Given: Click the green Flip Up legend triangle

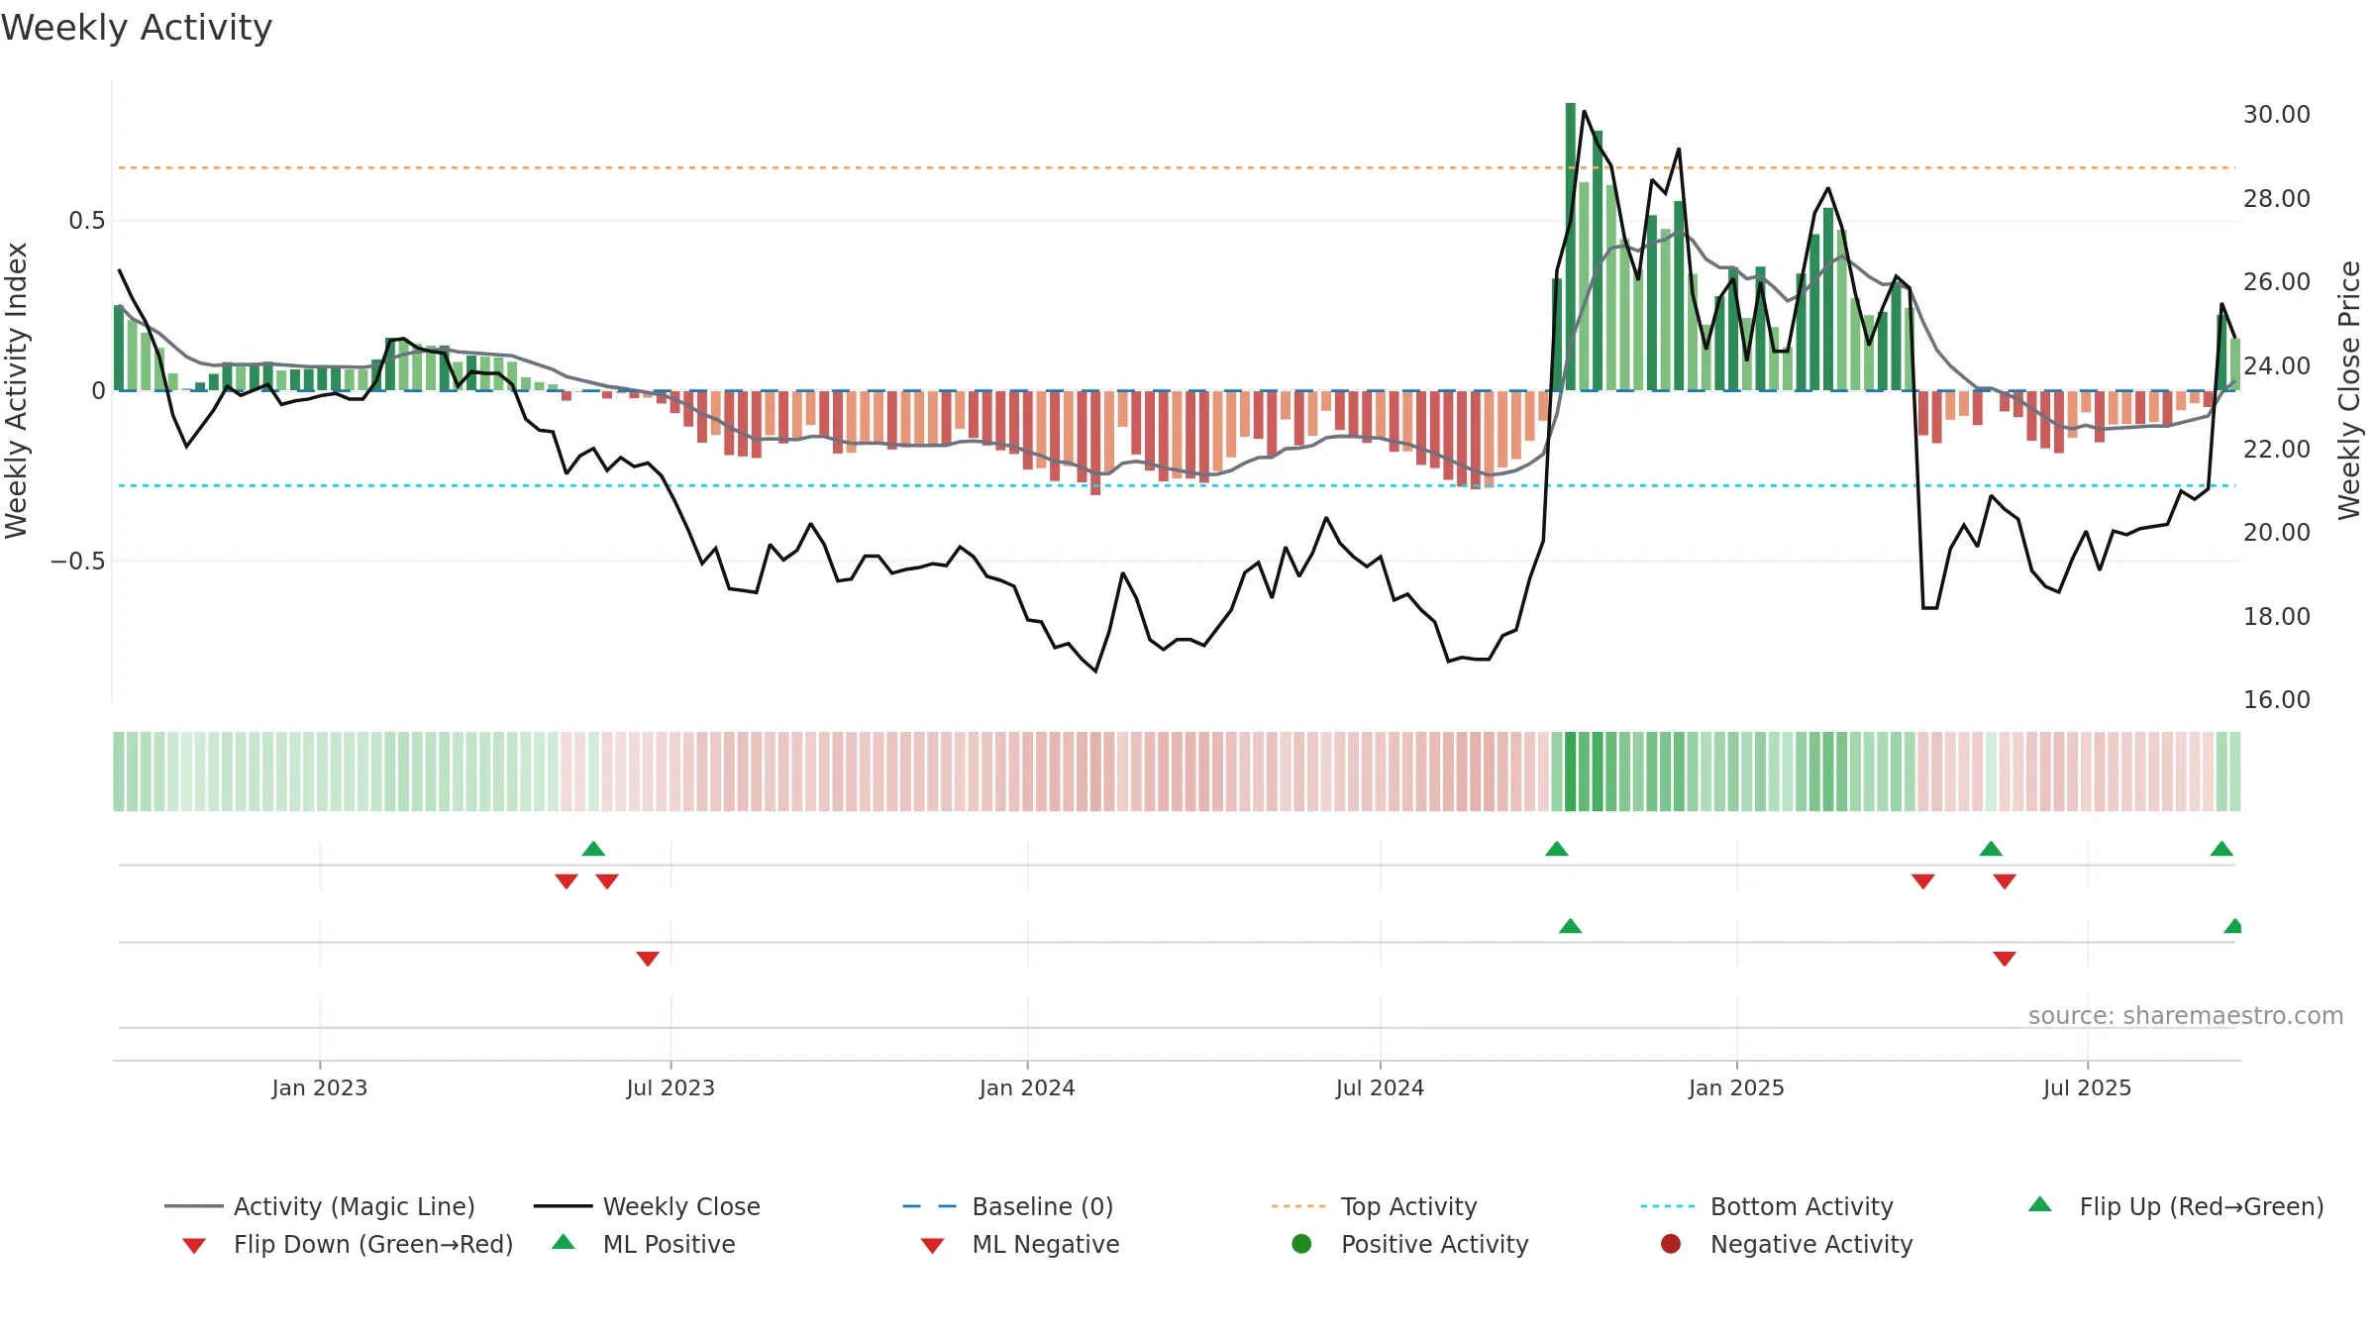Looking at the screenshot, I should (2040, 1204).
